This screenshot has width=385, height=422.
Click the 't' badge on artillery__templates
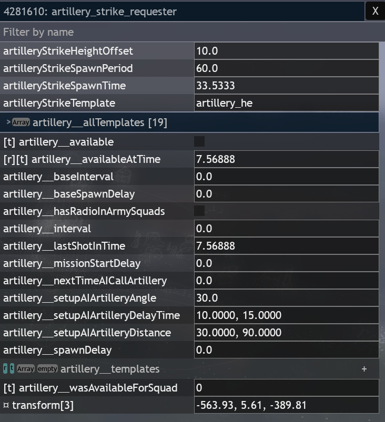click(x=12, y=368)
